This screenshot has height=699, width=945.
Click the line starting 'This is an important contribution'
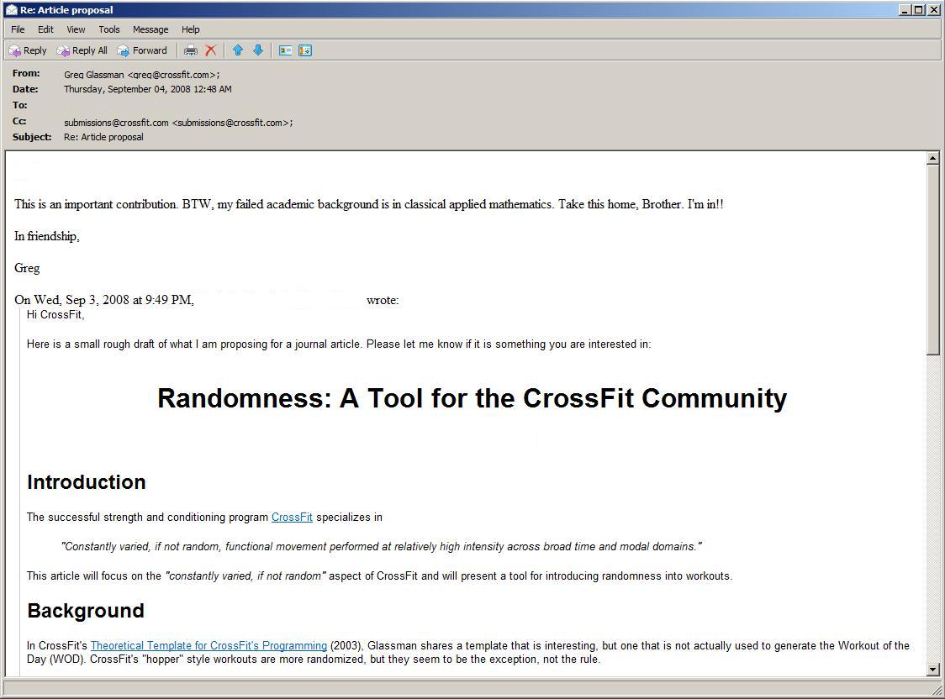[369, 204]
